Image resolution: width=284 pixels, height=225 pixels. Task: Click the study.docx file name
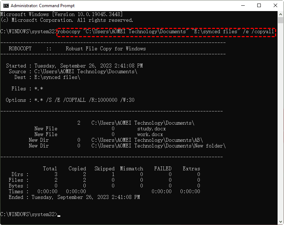(151, 129)
